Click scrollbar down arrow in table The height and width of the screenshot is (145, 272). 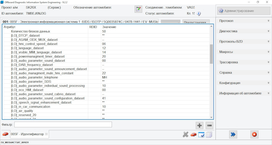[211, 117]
